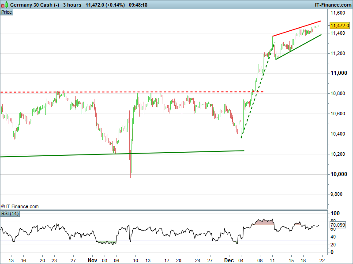Click date label 18 on time axis
Screen dimensions: 353x264
click(303, 260)
